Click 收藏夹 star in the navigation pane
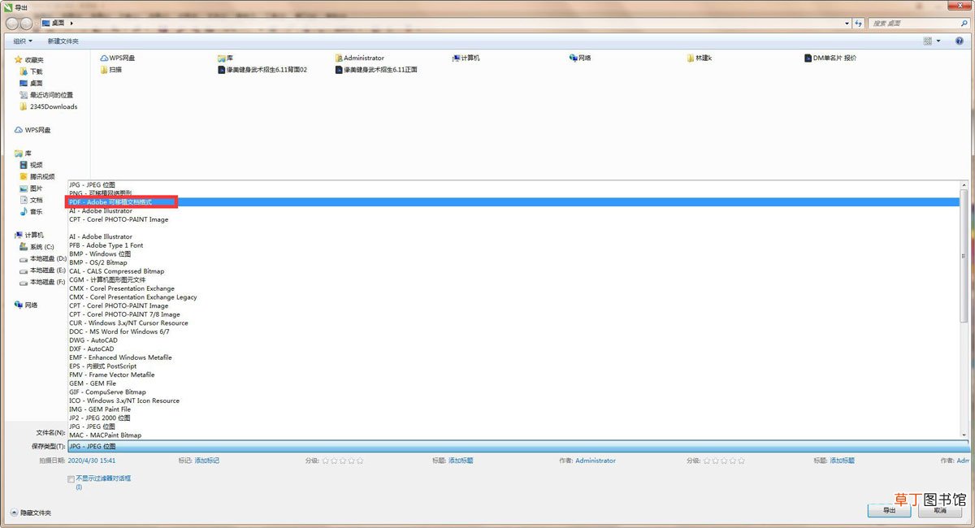 coord(18,60)
